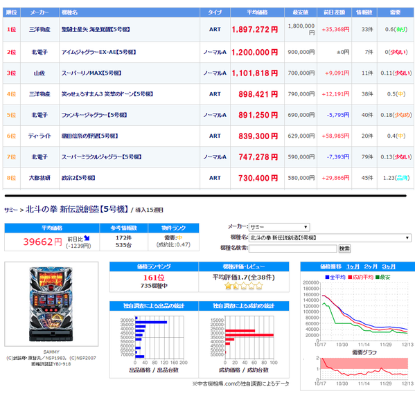The height and width of the screenshot is (398, 415).
Task: Click the 機種評価・レビュー header
Action: [243, 266]
